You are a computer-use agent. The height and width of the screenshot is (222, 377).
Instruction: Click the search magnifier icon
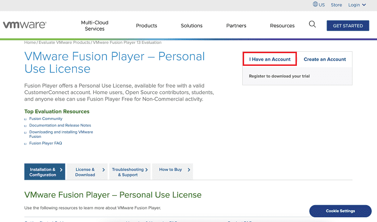click(312, 24)
